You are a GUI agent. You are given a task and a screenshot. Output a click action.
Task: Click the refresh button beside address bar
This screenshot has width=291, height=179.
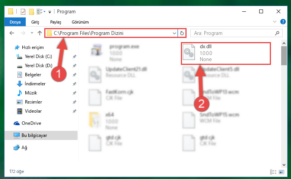pos(182,33)
